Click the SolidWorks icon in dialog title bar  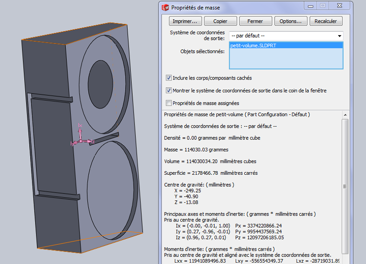pos(165,8)
